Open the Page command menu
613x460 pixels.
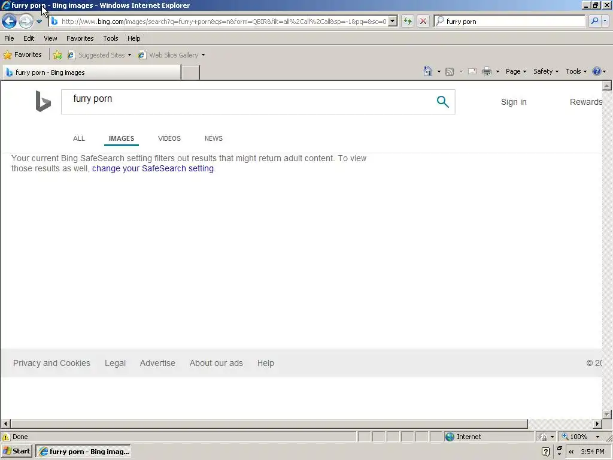[x=515, y=71]
